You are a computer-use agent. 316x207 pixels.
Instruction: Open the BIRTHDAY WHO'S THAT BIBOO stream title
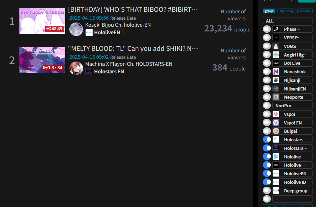(133, 9)
